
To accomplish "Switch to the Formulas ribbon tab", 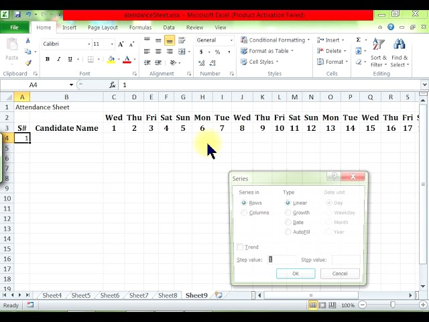I will [x=140, y=28].
